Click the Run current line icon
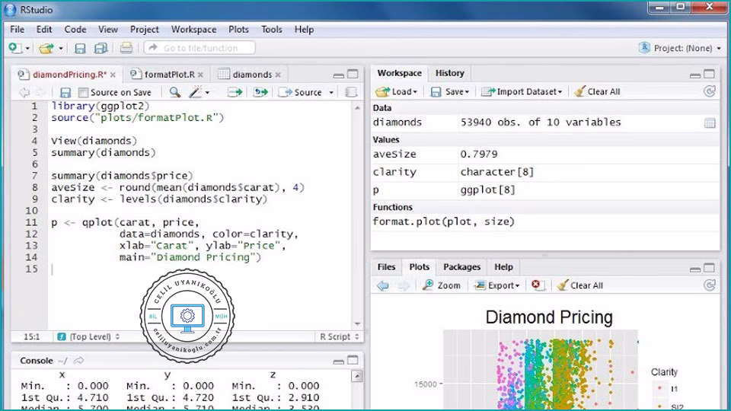The image size is (731, 411). tap(235, 92)
